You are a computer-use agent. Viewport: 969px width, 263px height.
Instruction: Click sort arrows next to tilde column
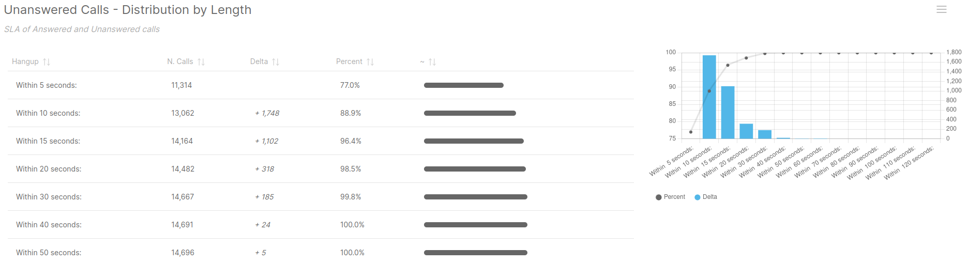coord(432,62)
